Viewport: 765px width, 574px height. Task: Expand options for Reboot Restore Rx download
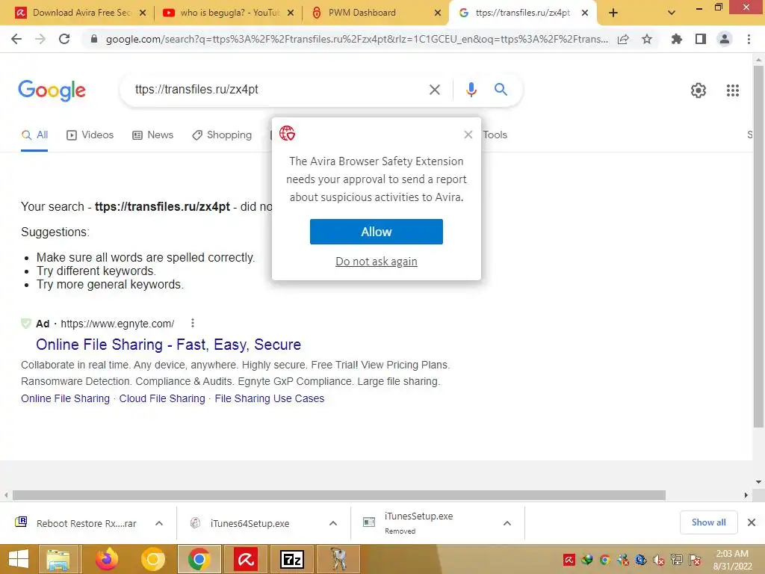point(159,523)
